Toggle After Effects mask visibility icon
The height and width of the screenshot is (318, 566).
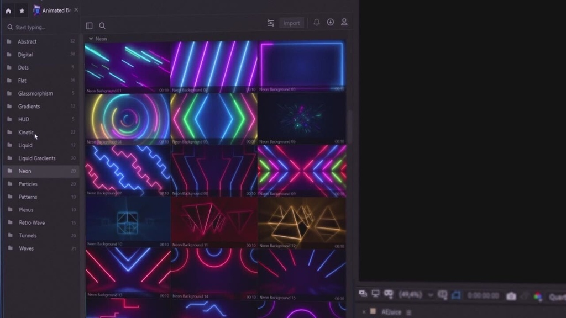point(389,294)
